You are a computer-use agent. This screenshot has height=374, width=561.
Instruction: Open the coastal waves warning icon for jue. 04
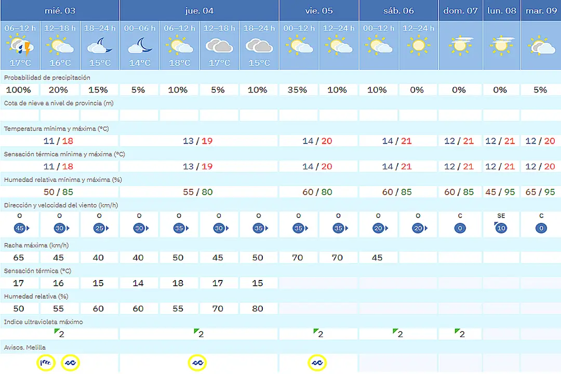[x=197, y=363]
